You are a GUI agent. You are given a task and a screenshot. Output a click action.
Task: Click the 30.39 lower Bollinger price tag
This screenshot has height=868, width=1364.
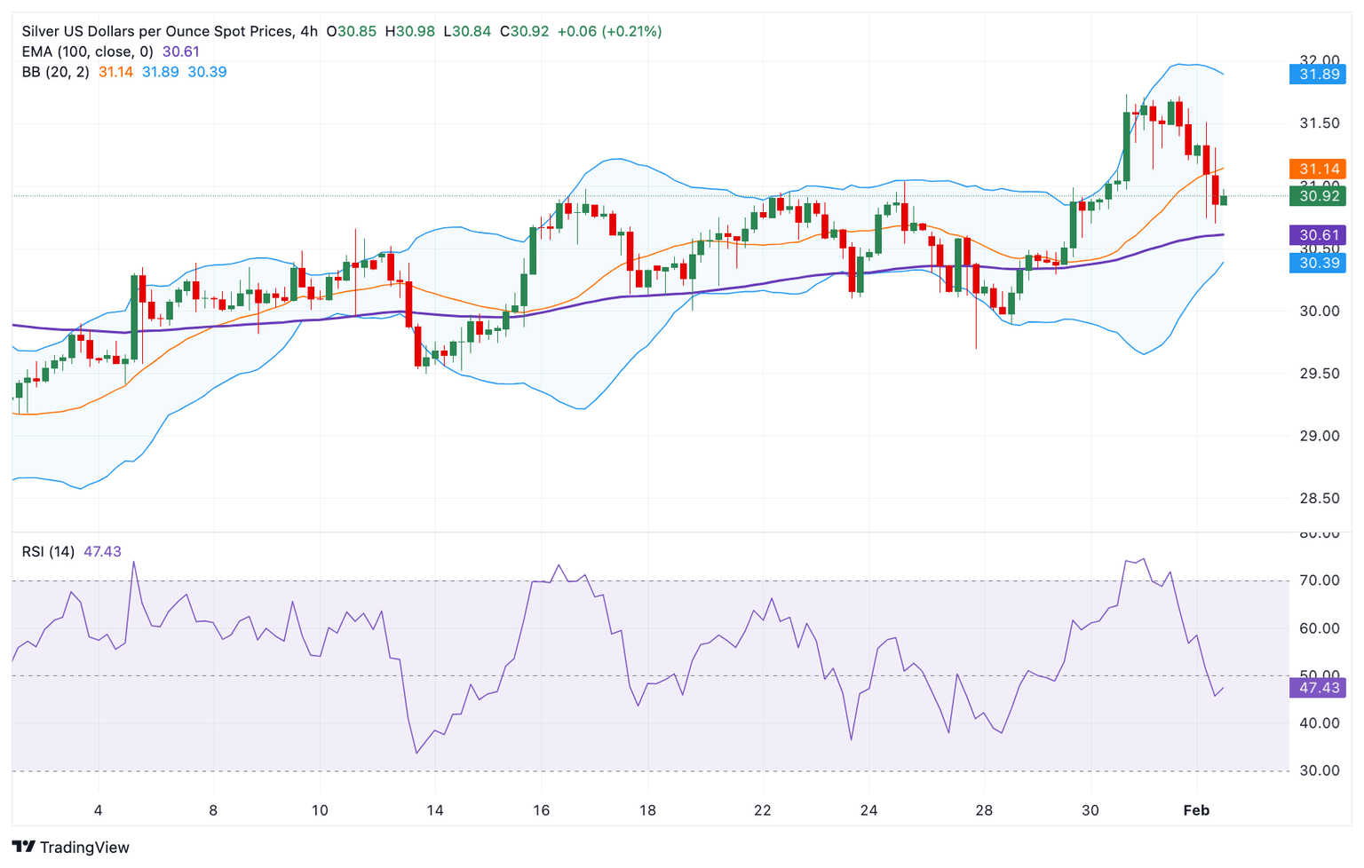pyautogui.click(x=1318, y=263)
